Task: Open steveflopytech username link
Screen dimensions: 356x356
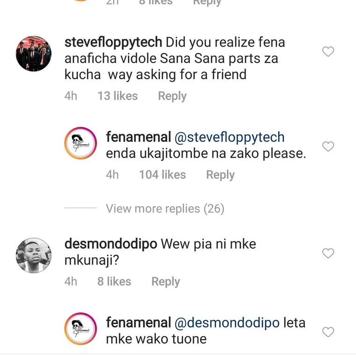Action: [113, 43]
